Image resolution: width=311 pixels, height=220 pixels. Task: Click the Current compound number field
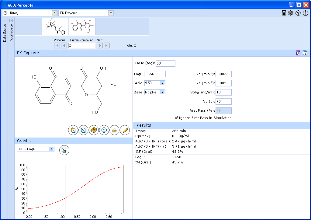(82, 45)
